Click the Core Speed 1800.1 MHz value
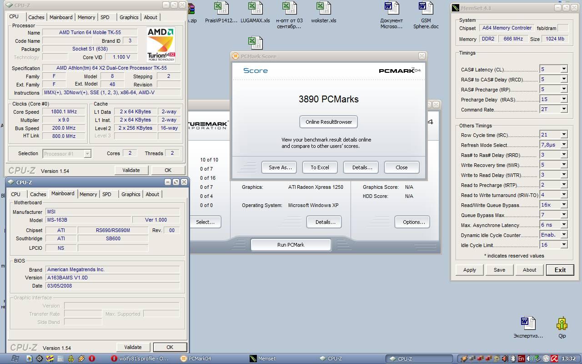 [64, 112]
